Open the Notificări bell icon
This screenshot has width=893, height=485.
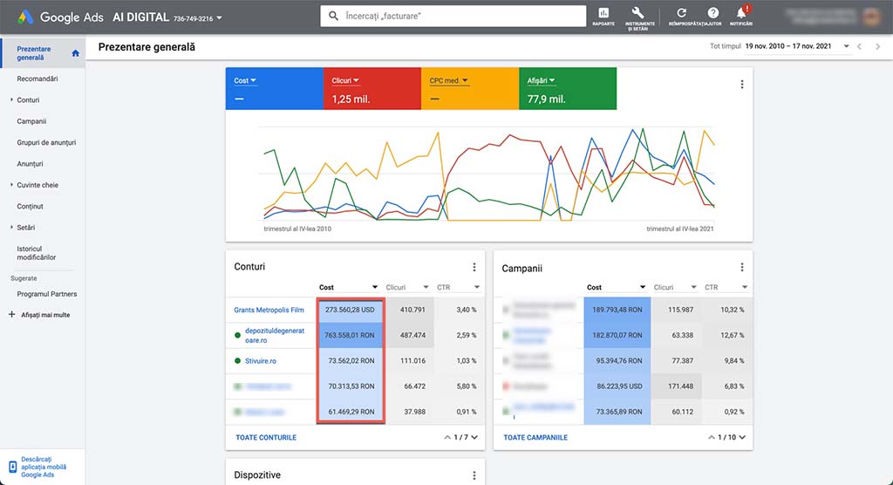point(741,14)
